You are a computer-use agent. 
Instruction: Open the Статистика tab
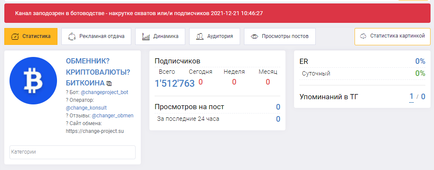tap(31, 36)
